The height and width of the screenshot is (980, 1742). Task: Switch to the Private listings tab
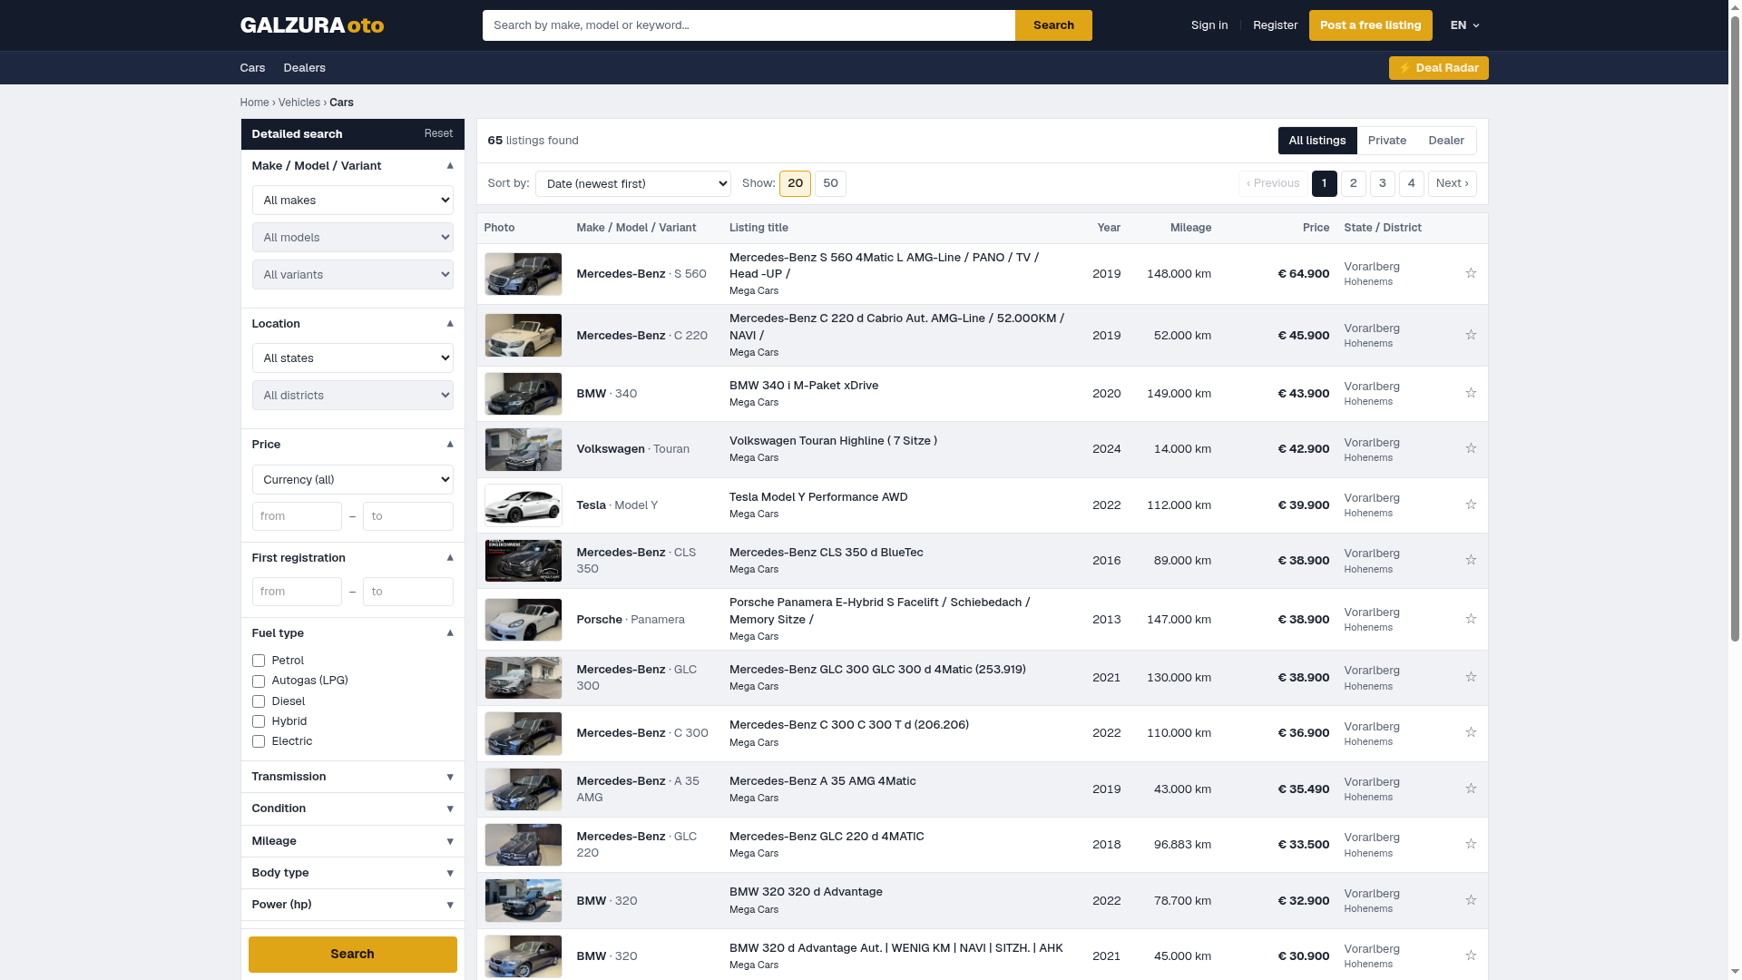point(1386,141)
